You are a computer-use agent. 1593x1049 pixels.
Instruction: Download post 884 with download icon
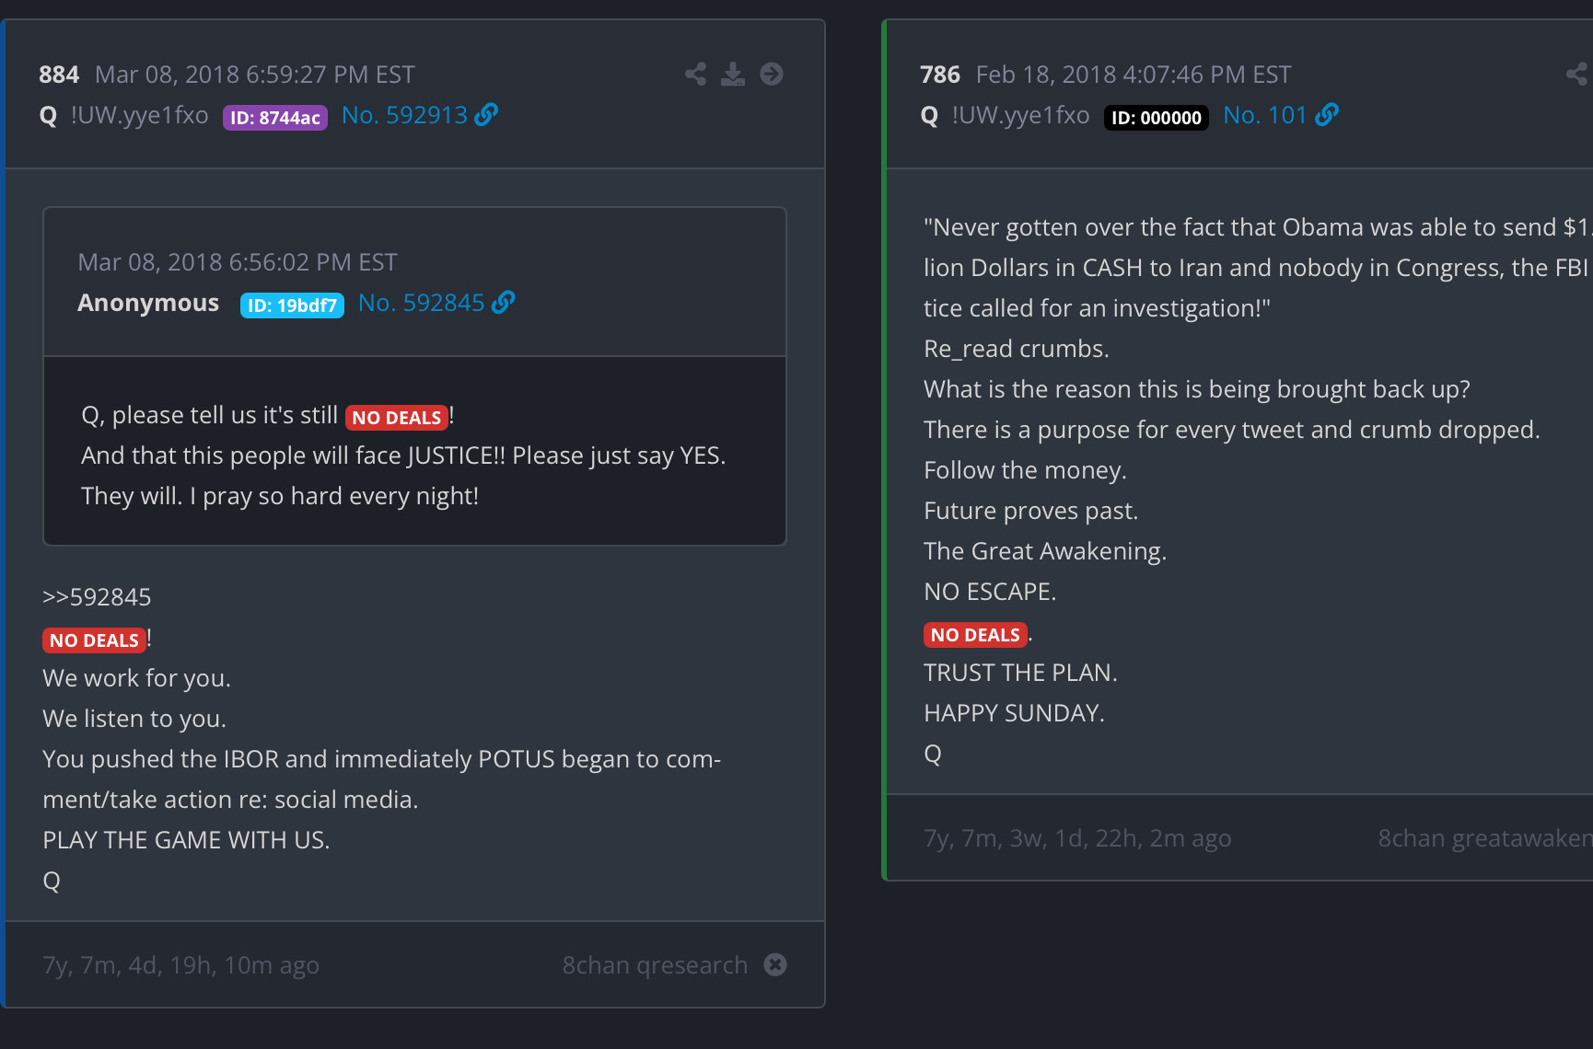733,75
